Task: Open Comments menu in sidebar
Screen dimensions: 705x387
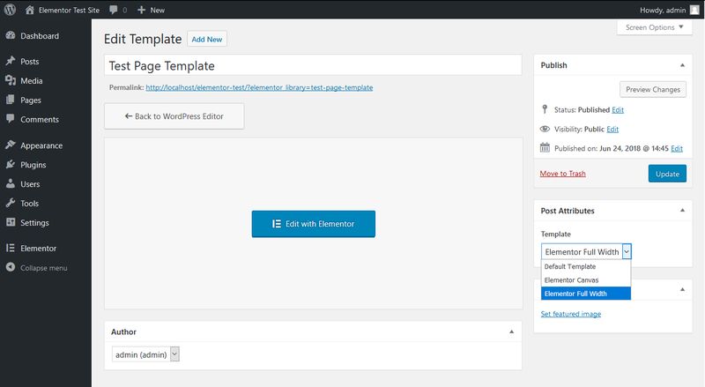Action: [x=40, y=120]
